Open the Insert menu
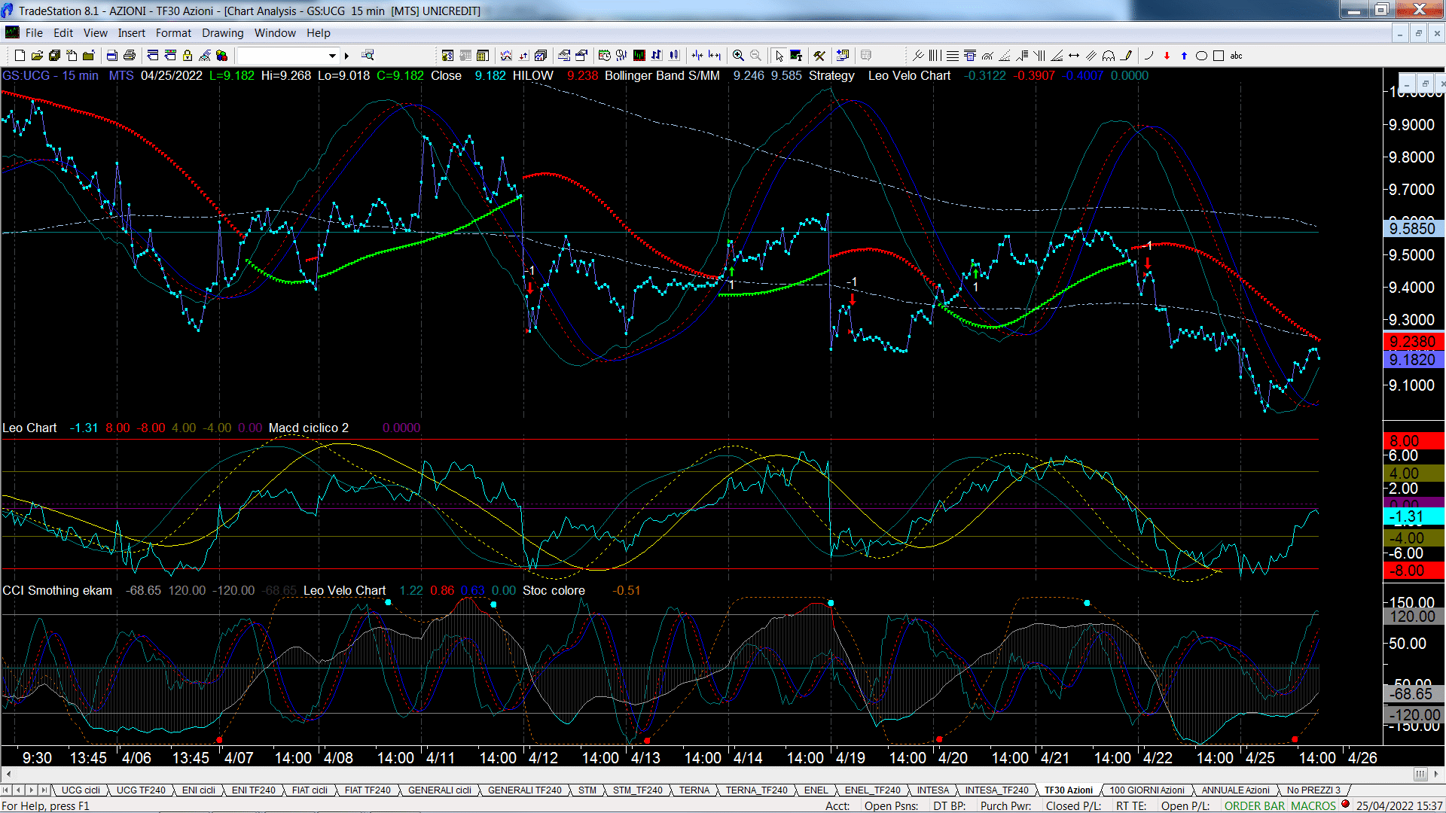This screenshot has height=813, width=1446. pyautogui.click(x=131, y=33)
